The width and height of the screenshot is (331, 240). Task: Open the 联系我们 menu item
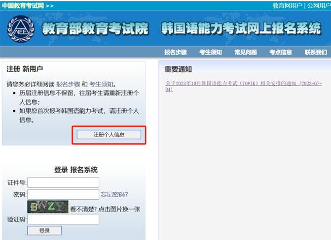click(x=316, y=52)
